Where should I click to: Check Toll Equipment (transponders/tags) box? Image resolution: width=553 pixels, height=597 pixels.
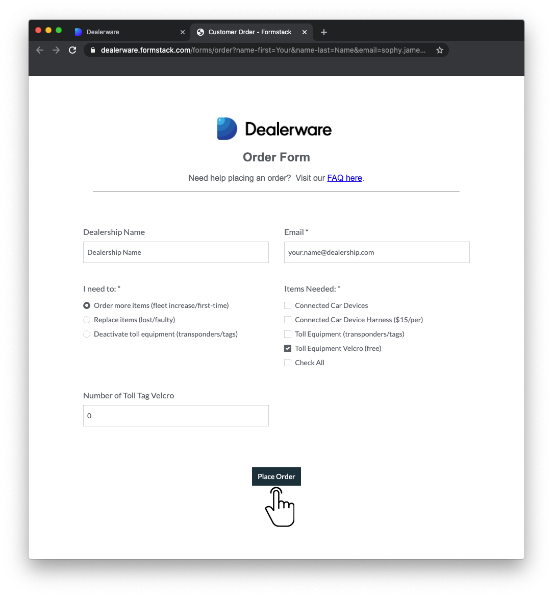pyautogui.click(x=288, y=335)
